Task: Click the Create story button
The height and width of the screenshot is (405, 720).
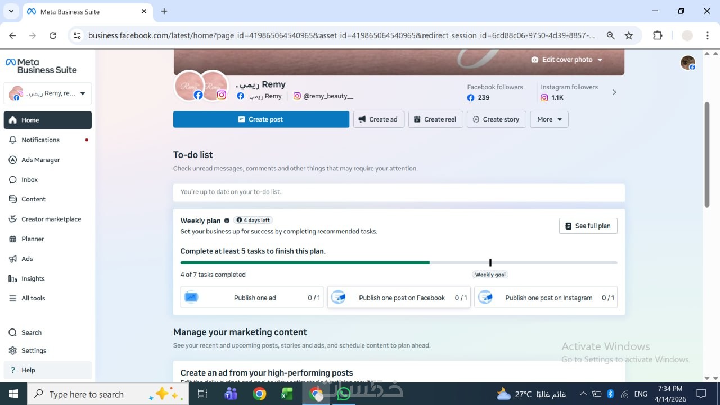Action: tap(496, 119)
